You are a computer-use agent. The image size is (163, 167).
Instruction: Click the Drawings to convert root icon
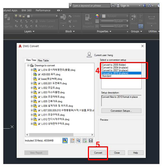point(32,65)
